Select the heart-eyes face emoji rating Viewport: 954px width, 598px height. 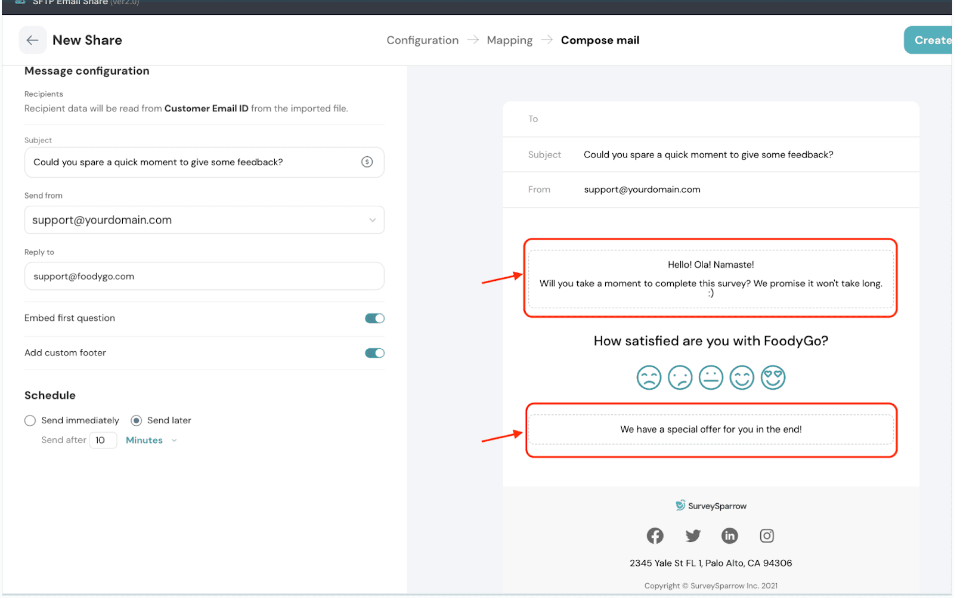(773, 377)
